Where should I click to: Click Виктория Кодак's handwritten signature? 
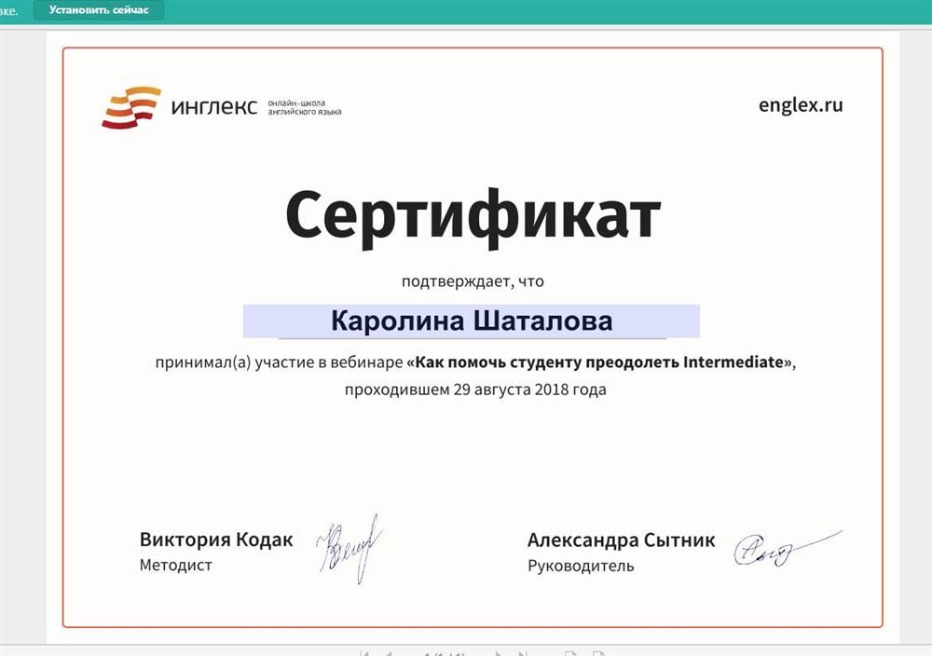point(350,548)
